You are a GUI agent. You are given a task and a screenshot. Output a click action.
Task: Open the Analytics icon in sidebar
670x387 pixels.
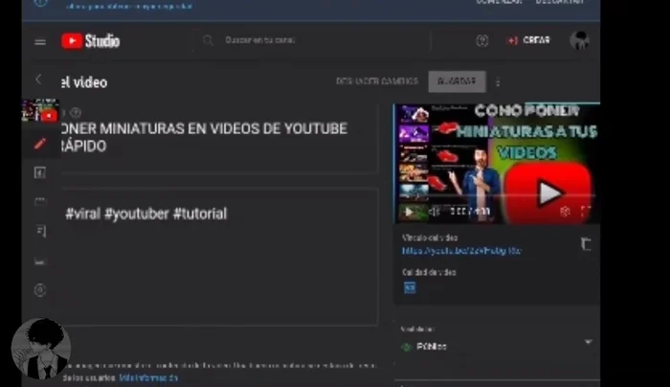pos(40,172)
